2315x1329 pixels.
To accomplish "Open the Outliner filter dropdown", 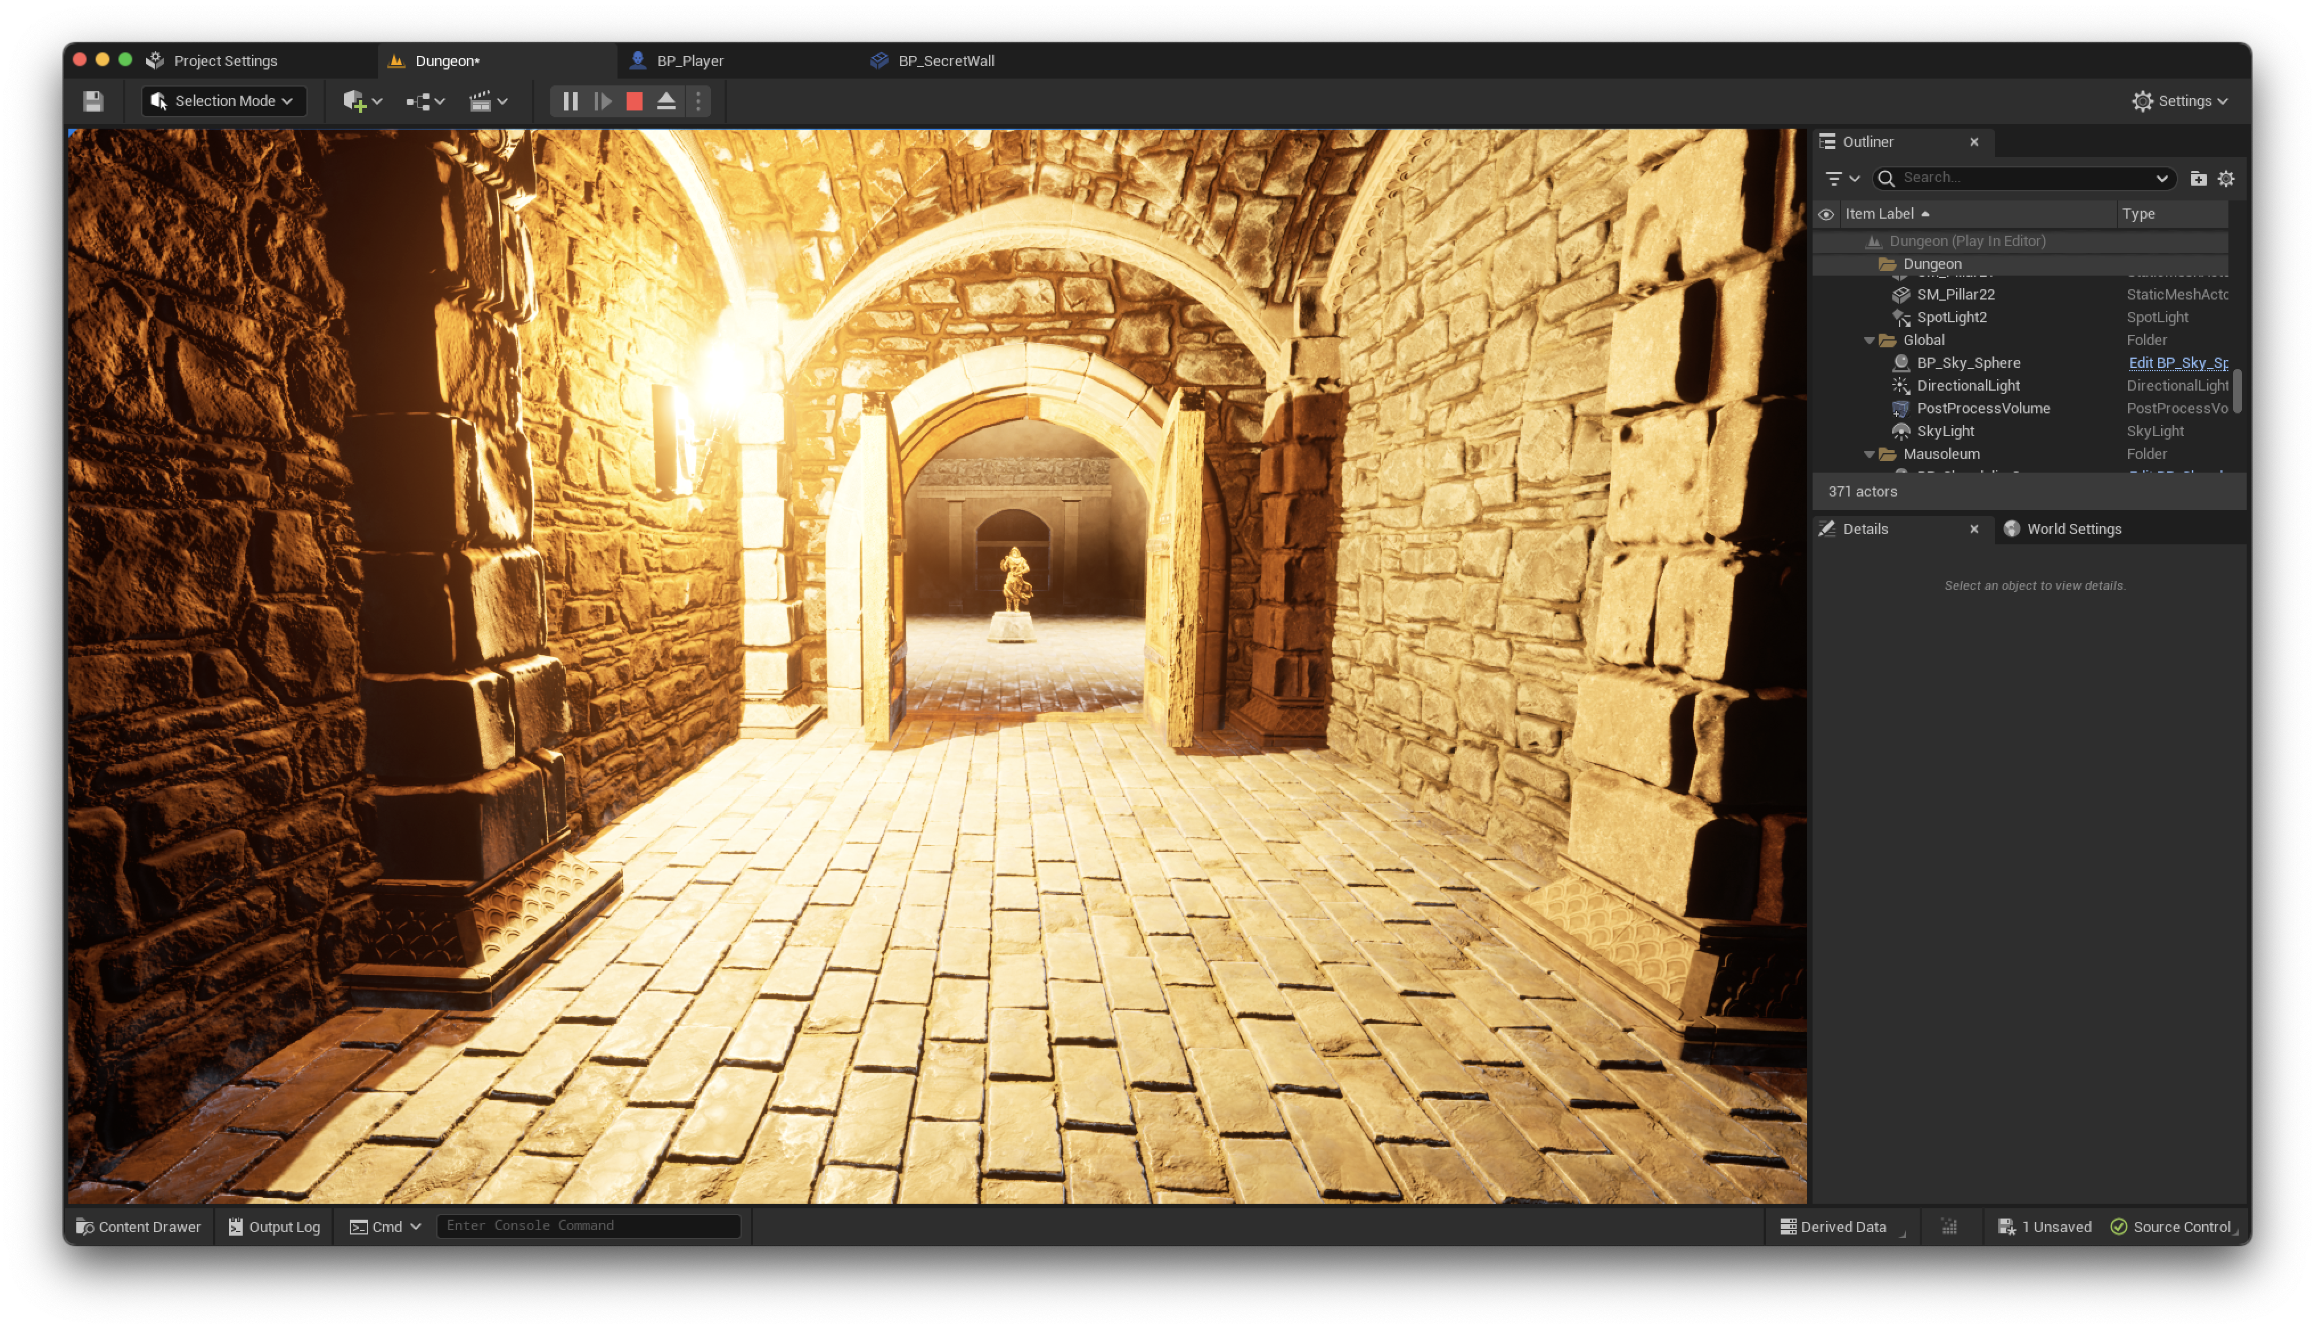I will pos(1842,179).
